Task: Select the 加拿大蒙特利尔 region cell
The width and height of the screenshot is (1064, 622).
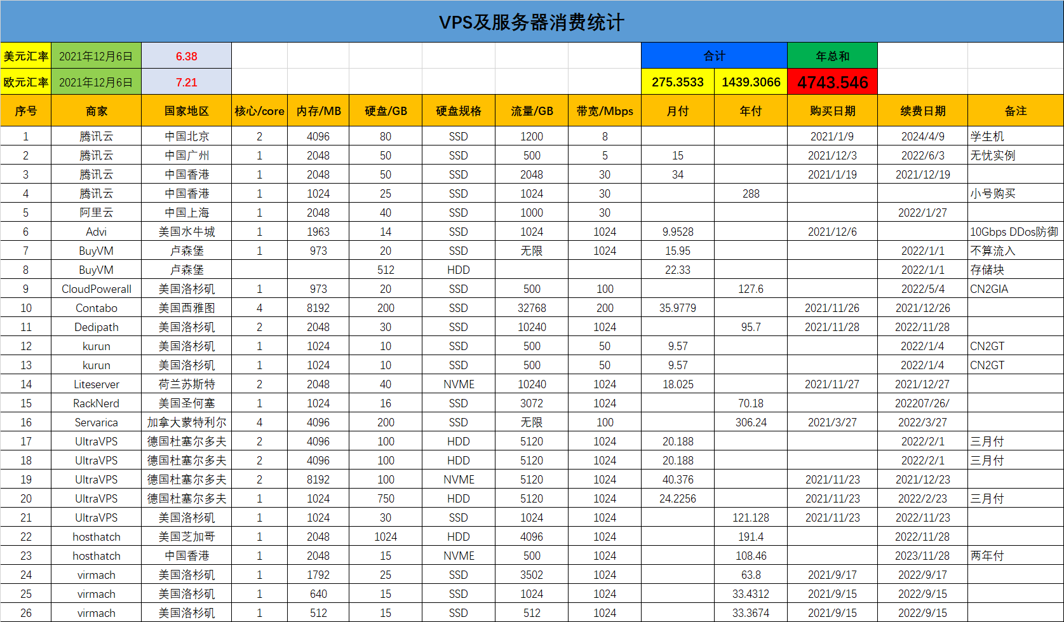Action: pos(186,422)
